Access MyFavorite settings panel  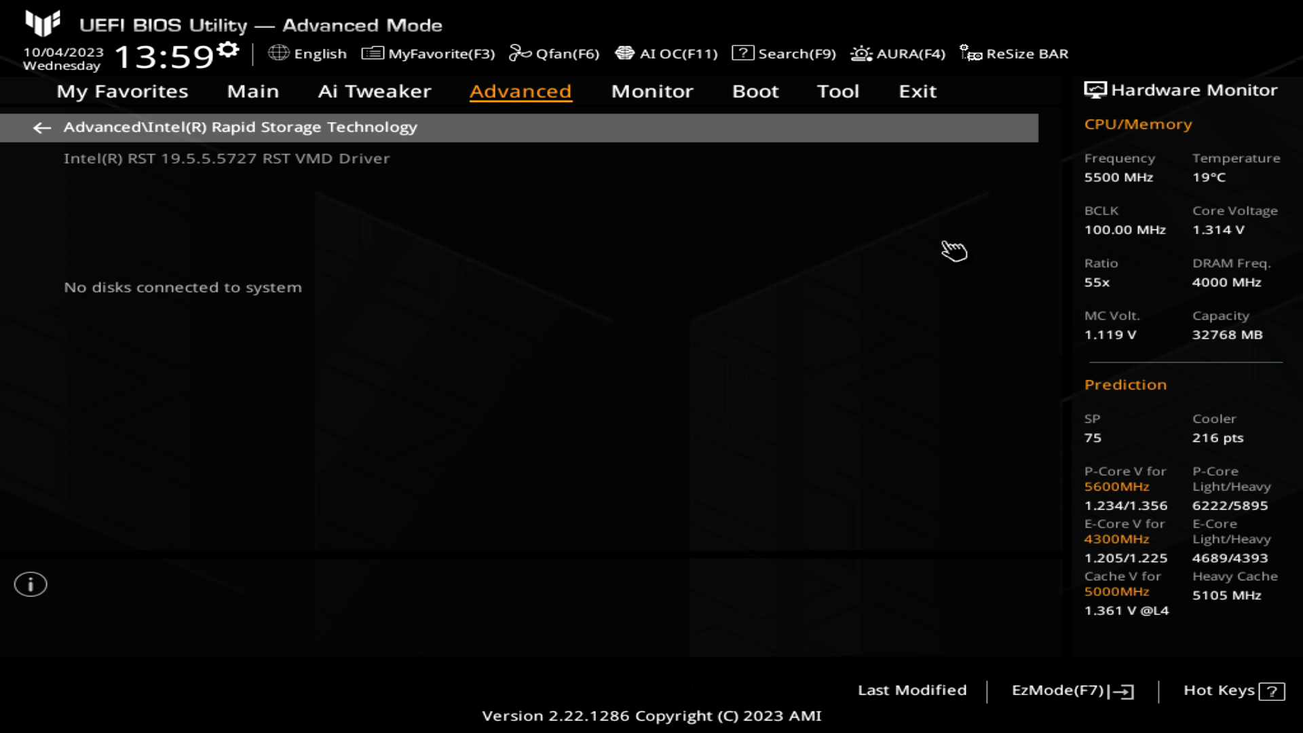pos(430,54)
